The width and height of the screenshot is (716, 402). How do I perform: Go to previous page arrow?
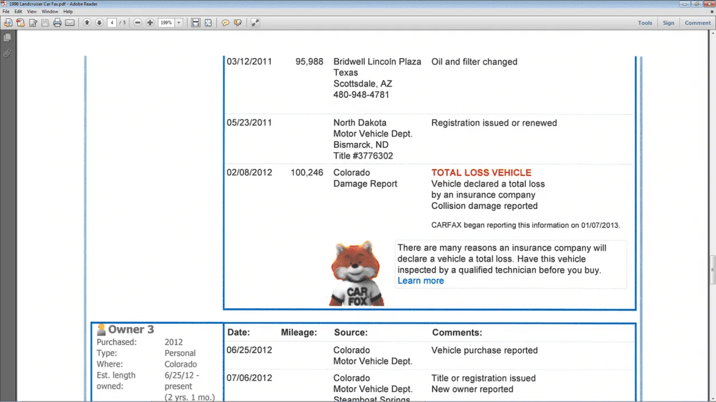pos(87,23)
